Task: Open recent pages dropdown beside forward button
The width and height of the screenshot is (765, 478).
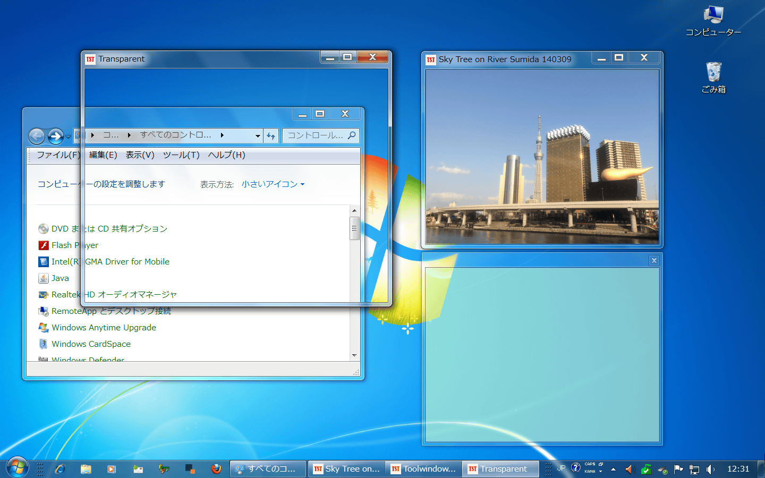Action: pos(68,136)
